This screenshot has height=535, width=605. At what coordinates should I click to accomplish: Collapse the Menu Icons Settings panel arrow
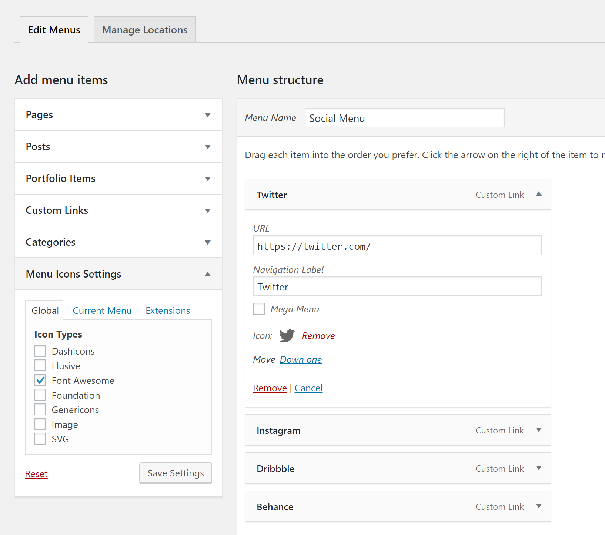pos(208,274)
